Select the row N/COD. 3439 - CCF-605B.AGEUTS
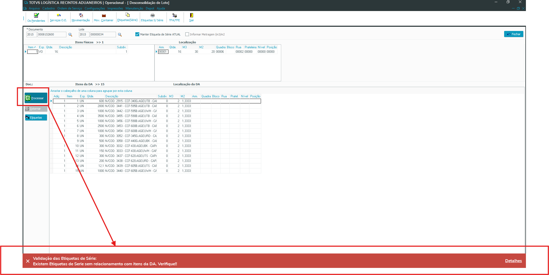 pyautogui.click(x=157, y=166)
